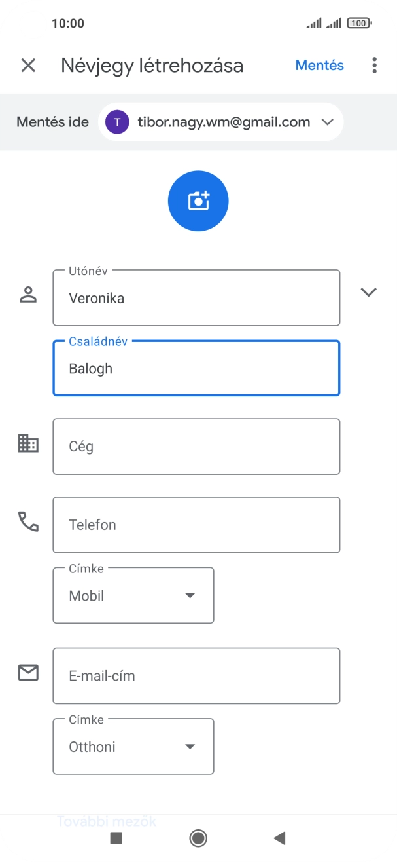Image resolution: width=397 pixels, height=862 pixels.
Task: Click Mentés to save the contact
Action: 319,65
